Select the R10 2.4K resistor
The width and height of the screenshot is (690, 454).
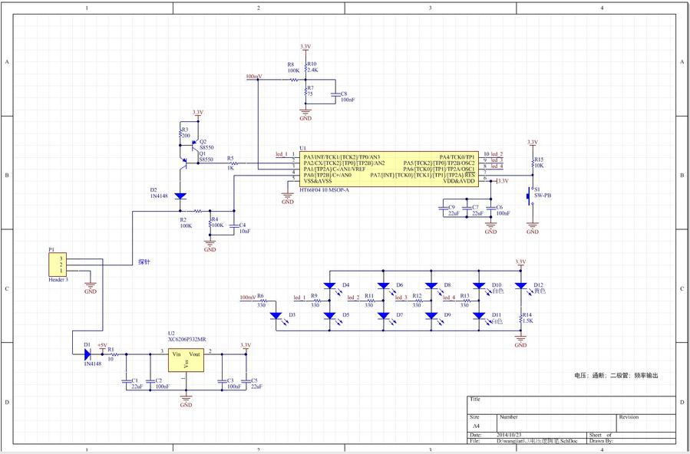(x=305, y=70)
